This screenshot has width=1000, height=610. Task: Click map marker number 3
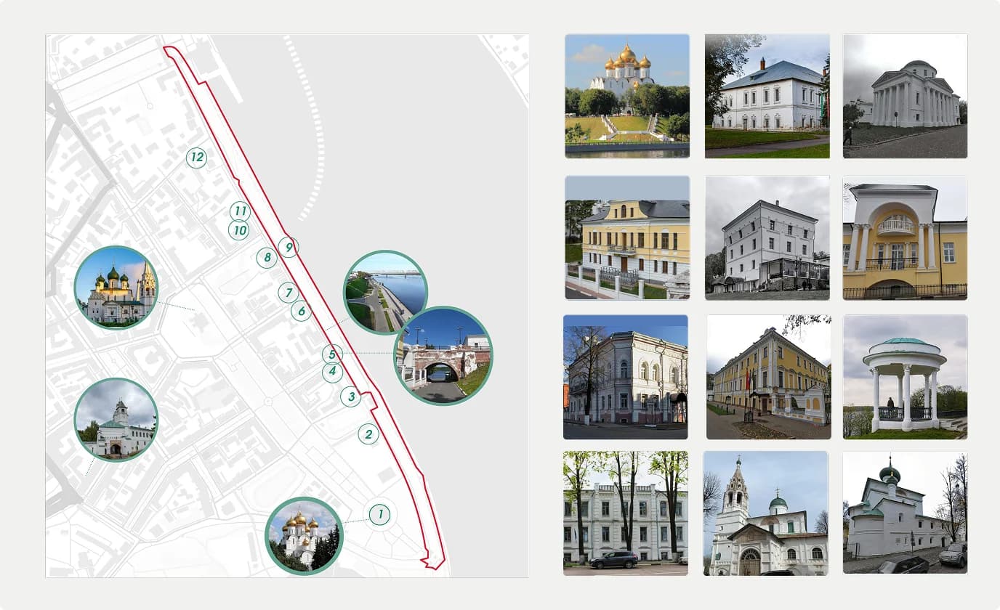[351, 396]
